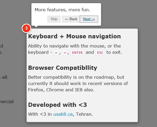
Task: Click the 'With <3 in' Tehran line
Action: (60, 114)
